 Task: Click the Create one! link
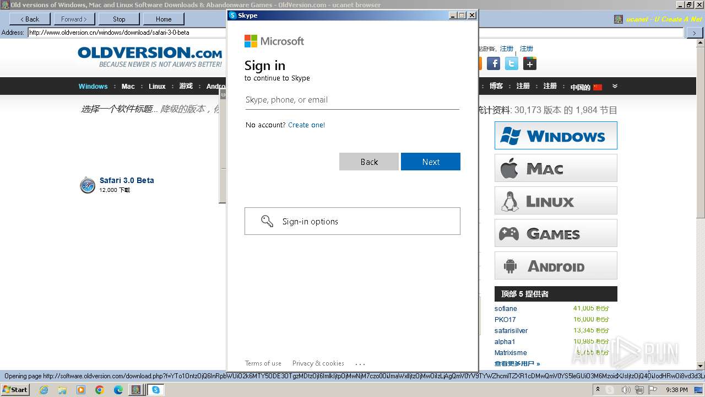tap(306, 125)
